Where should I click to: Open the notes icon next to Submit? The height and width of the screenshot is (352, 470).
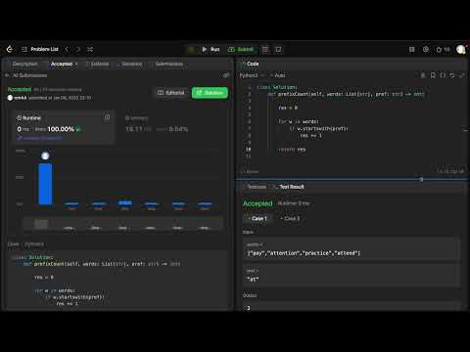coord(265,49)
